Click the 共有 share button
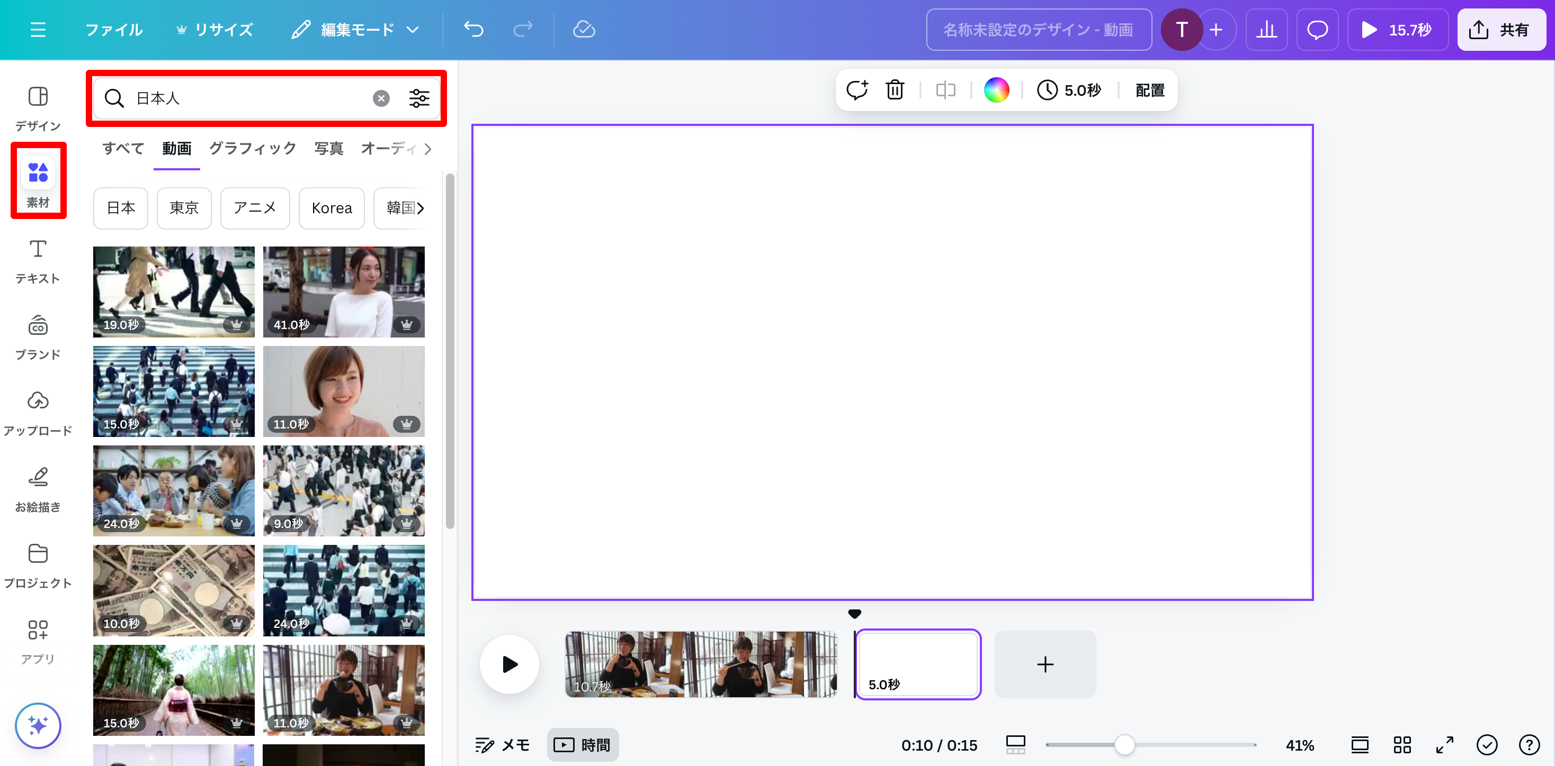Screen dimensions: 1555x766 [1502, 30]
